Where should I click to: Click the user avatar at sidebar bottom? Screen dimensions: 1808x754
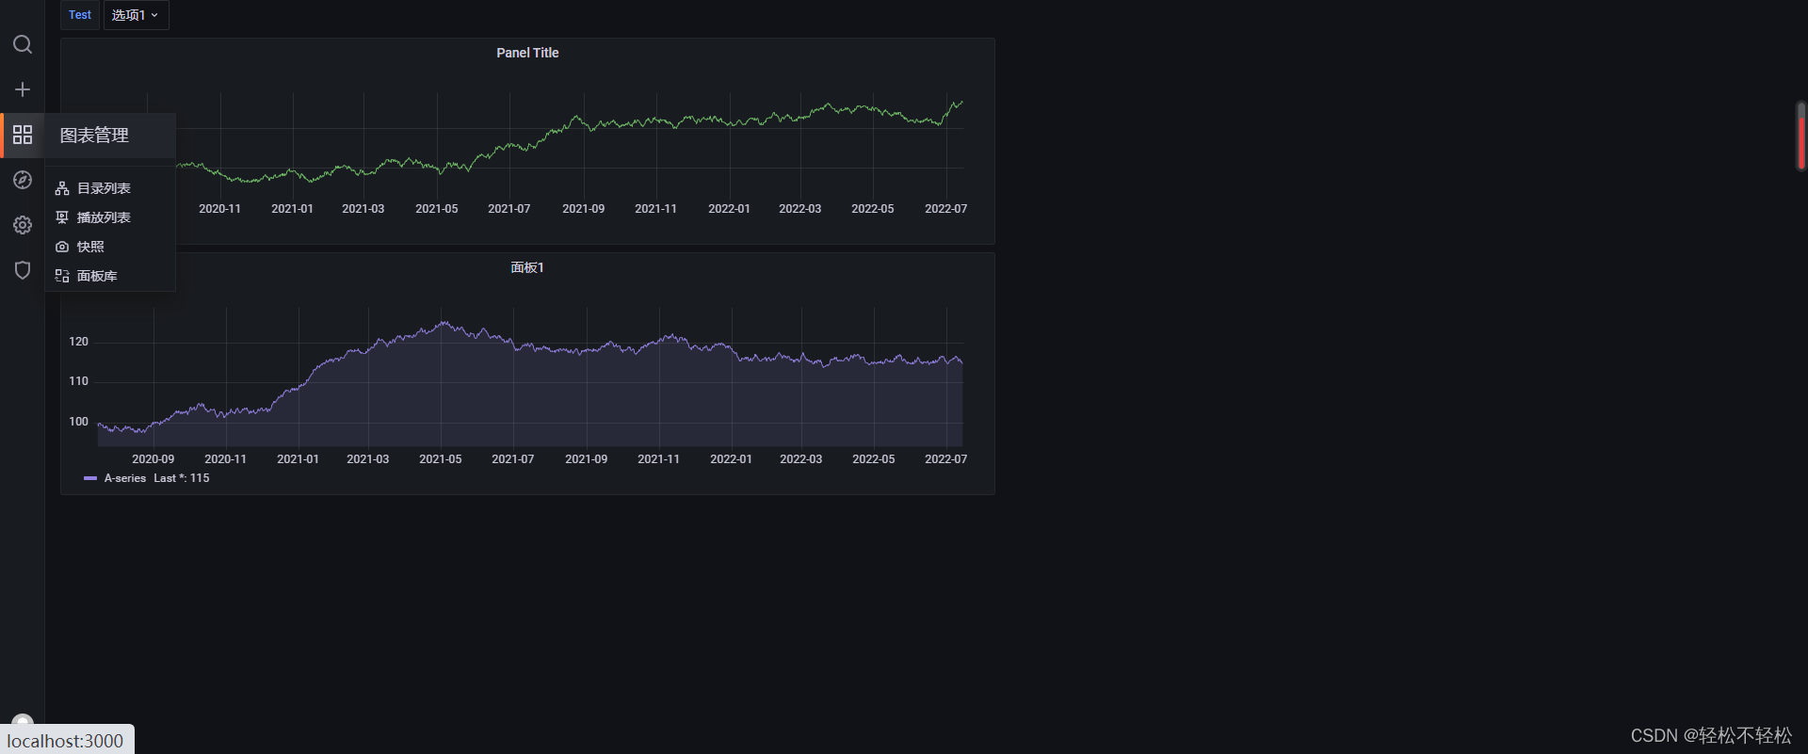coord(23,720)
